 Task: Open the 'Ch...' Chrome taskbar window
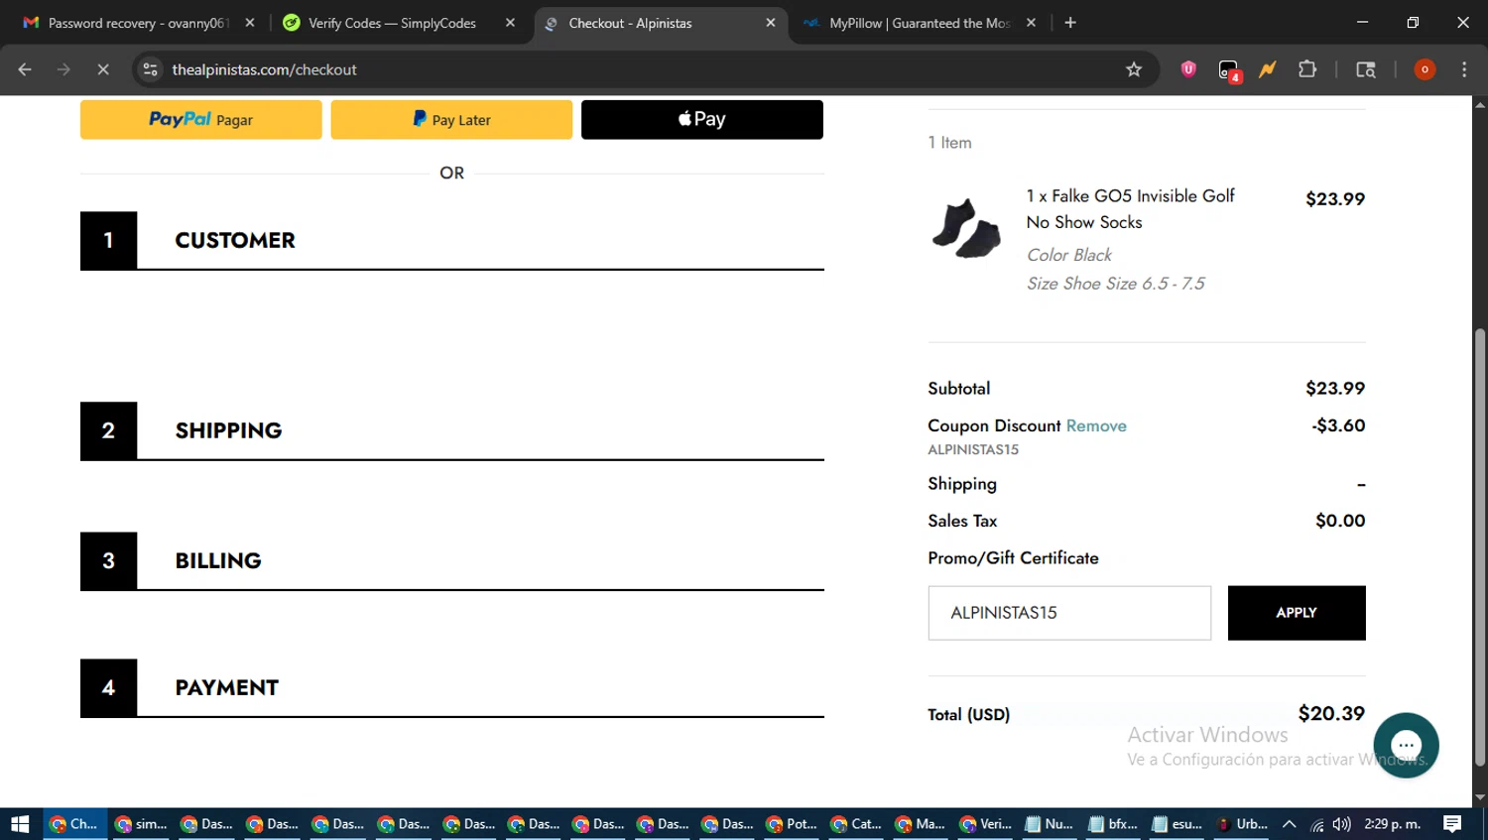click(x=74, y=824)
